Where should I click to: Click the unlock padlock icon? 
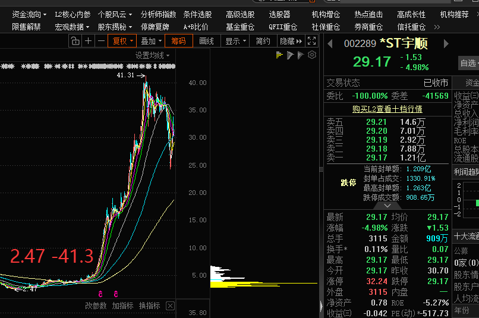click(75, 41)
